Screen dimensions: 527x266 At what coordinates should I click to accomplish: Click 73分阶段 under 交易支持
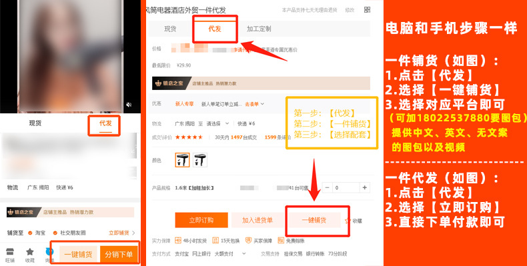(338, 254)
